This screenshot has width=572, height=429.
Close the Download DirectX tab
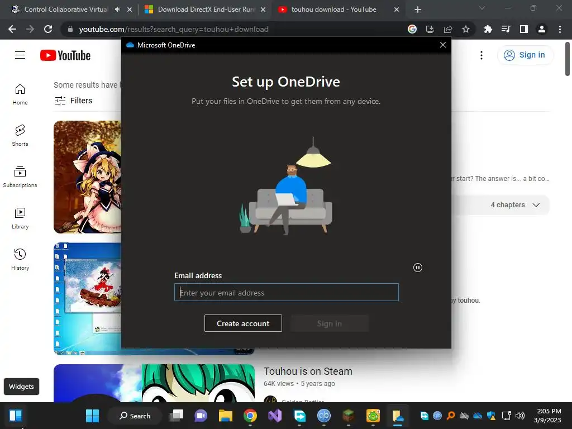click(x=263, y=9)
